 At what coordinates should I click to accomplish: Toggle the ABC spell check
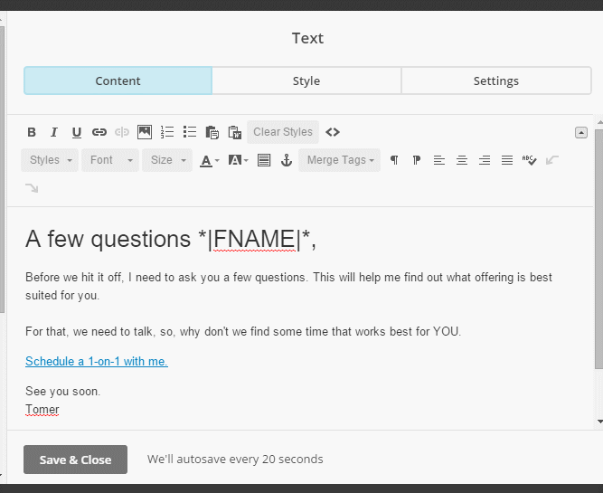(x=530, y=160)
